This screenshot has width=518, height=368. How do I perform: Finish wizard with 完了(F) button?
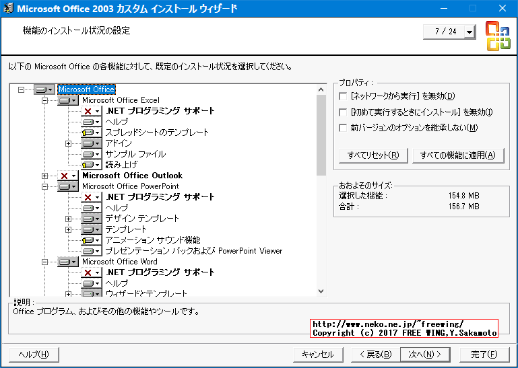484,355
